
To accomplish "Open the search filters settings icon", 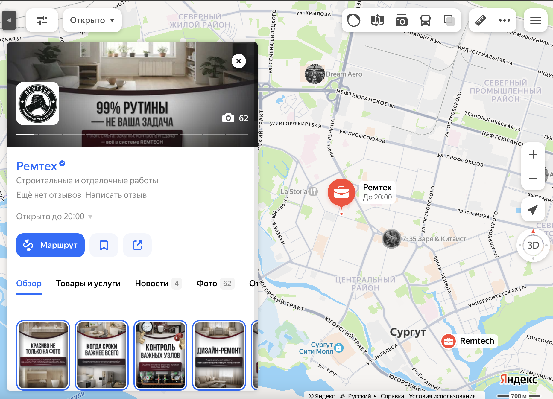I will pyautogui.click(x=42, y=20).
